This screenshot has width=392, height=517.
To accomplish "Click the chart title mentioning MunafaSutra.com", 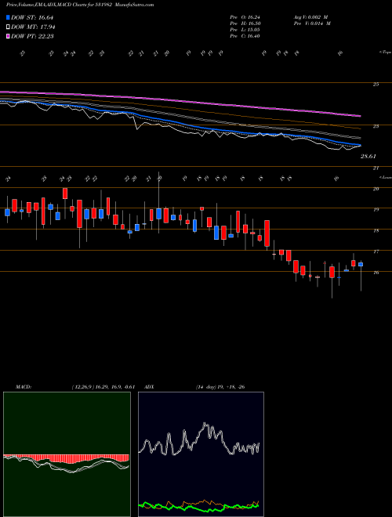I will 80,5.
